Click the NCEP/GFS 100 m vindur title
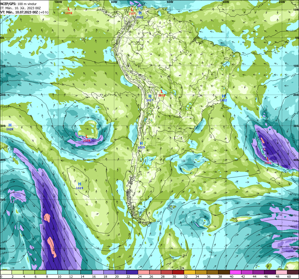The width and height of the screenshot is (299, 279). coord(19,4)
